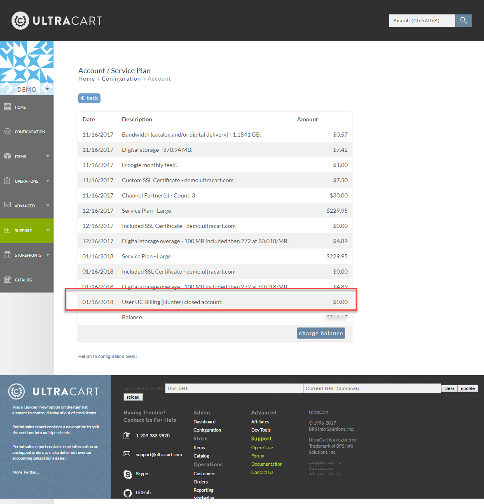This screenshot has width=484, height=504.
Task: Click the Advanced sidebar icon
Action: coord(7,205)
